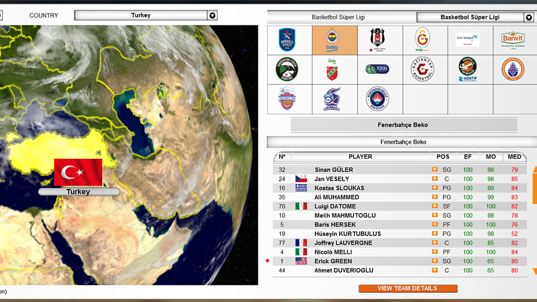Select the Gaziantep Basketbol team logo
This screenshot has width=537, height=302.
(x=422, y=69)
